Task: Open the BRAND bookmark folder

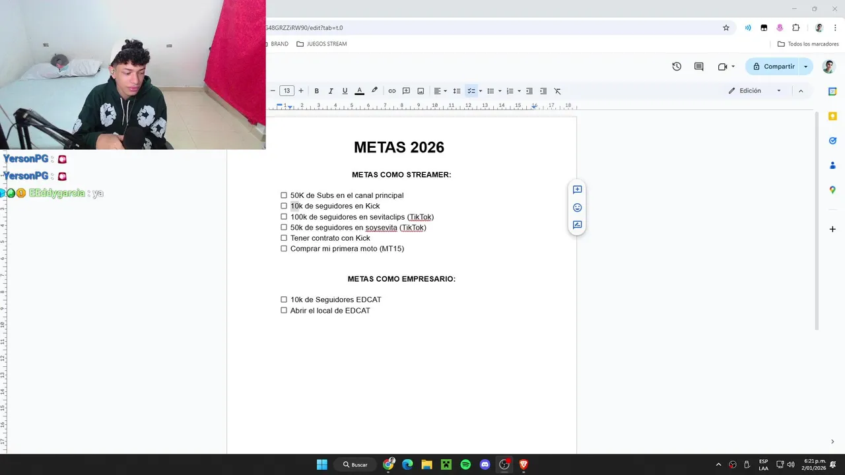Action: [277, 44]
